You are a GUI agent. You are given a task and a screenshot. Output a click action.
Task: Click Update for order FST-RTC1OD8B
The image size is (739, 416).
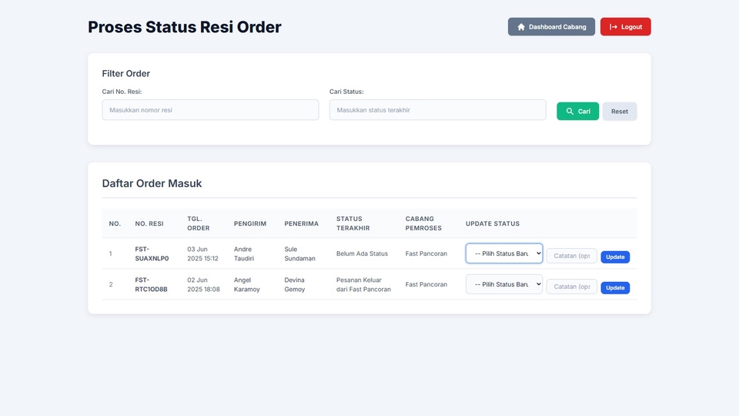point(615,287)
